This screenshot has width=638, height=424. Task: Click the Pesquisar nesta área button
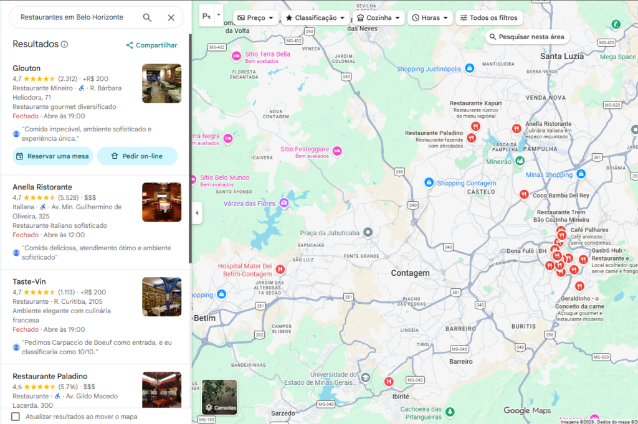(527, 37)
